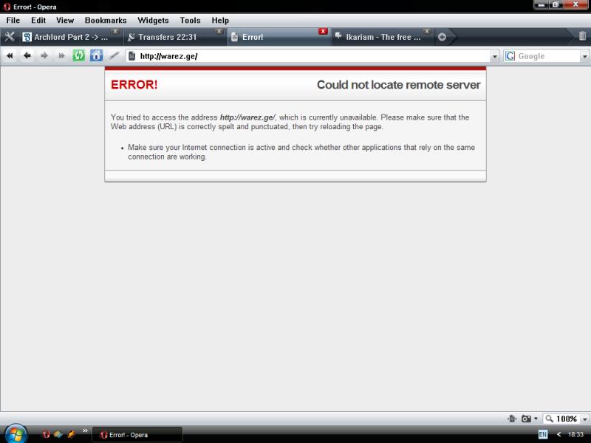The height and width of the screenshot is (443, 591).
Task: Open the Tools menu
Action: (x=190, y=21)
